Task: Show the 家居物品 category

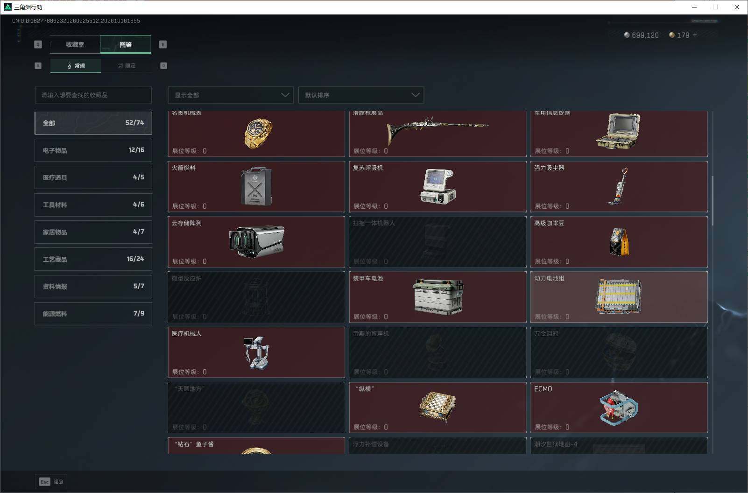Action: coord(93,232)
